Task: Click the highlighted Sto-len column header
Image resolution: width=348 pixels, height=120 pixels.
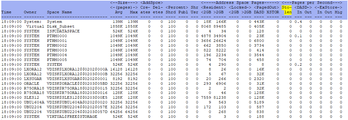Action: [287, 10]
